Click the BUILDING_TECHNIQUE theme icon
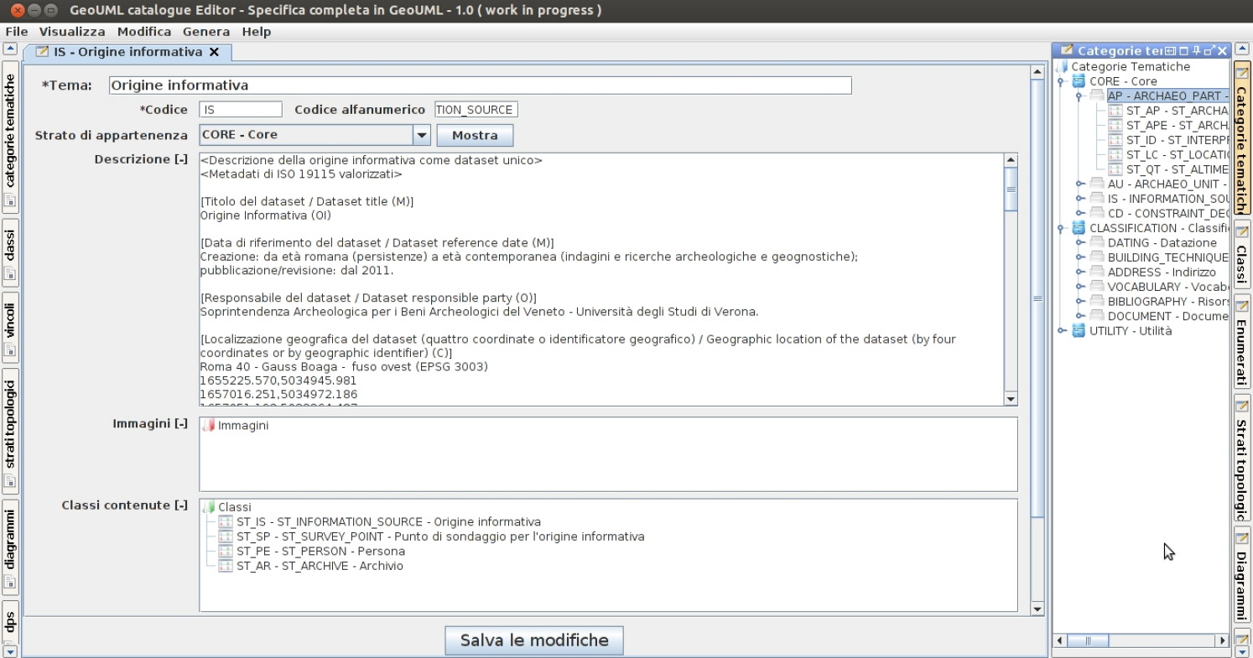 (x=1097, y=257)
